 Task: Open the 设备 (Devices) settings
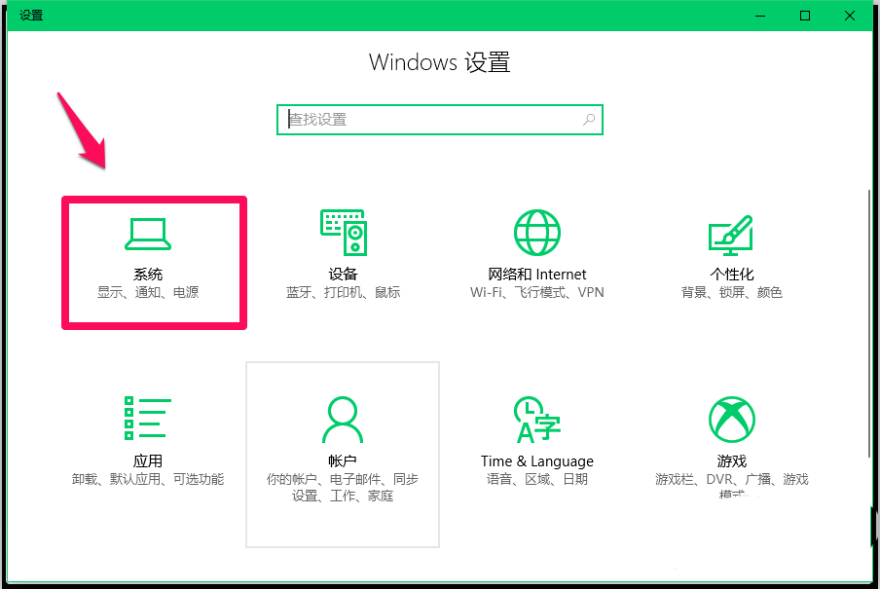tap(343, 253)
